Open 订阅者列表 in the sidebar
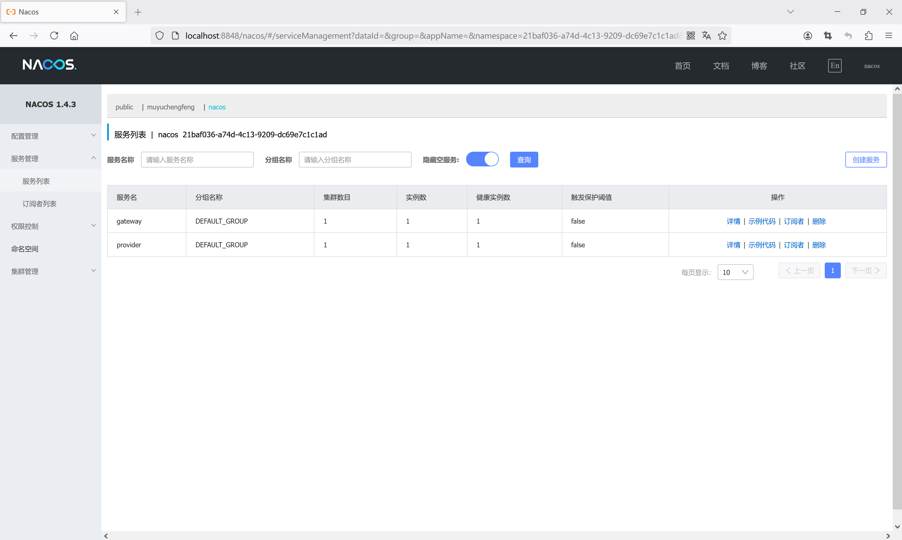 (39, 204)
